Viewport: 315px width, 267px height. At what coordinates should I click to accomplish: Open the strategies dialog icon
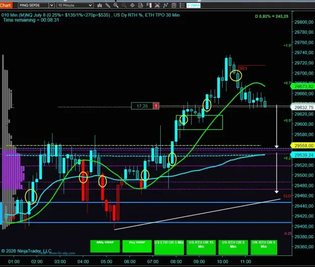pos(174,6)
